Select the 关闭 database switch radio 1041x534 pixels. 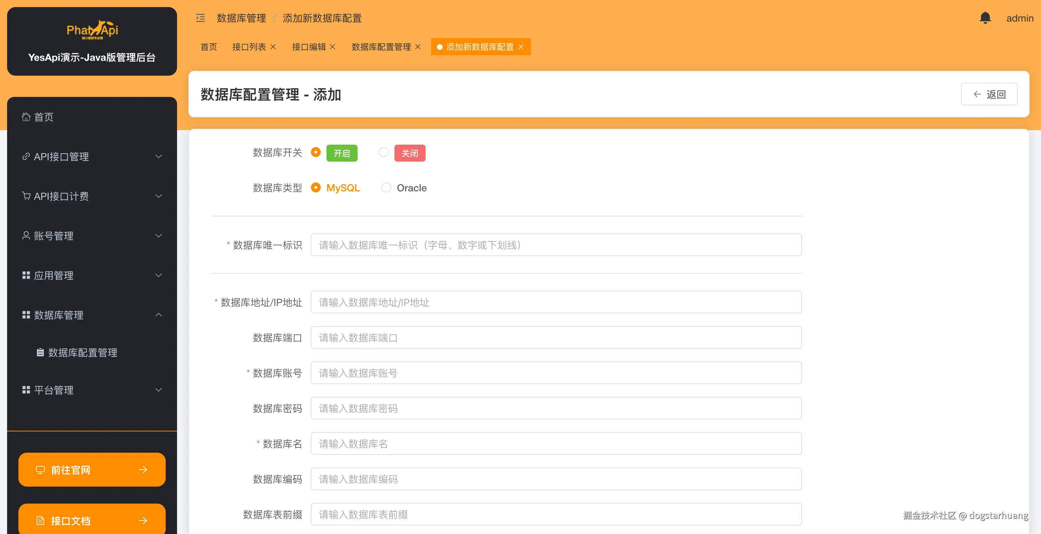click(383, 152)
